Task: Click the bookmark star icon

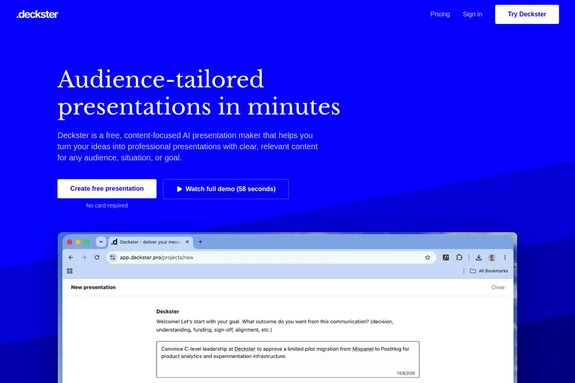Action: click(428, 258)
